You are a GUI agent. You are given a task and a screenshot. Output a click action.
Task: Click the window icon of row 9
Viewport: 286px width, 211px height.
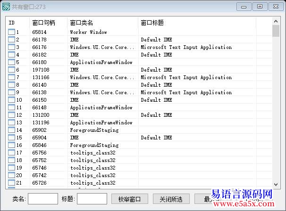point(11,92)
